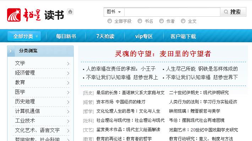
Task: Select the 作者 radio button
Action: [x=161, y=21]
